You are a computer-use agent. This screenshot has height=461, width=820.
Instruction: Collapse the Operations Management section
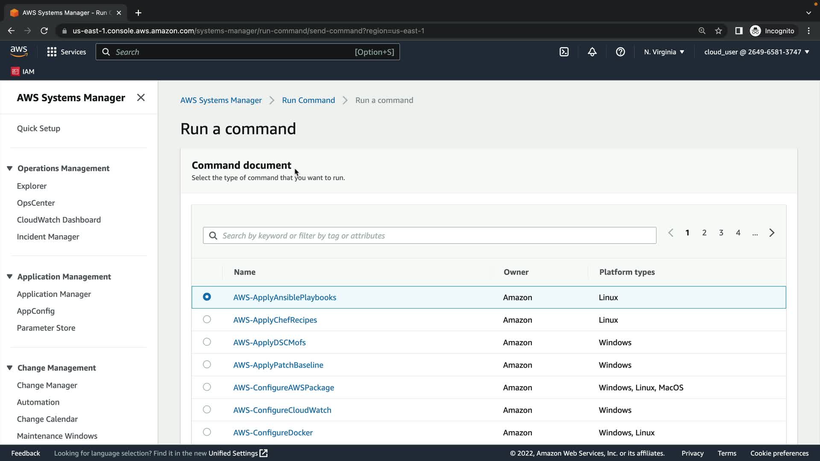pyautogui.click(x=9, y=168)
